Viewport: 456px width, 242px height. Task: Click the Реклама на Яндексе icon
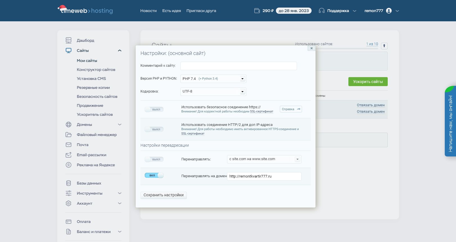(x=69, y=165)
